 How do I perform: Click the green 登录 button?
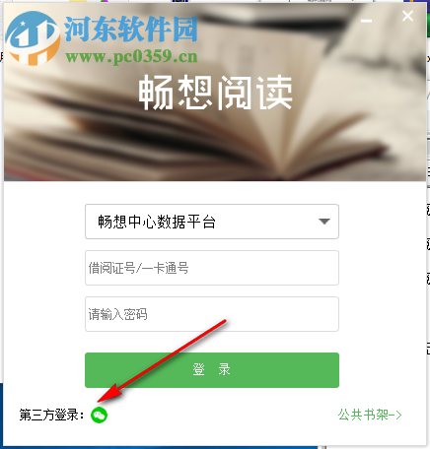tap(212, 370)
